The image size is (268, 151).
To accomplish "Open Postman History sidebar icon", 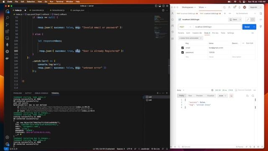I will tap(173, 32).
